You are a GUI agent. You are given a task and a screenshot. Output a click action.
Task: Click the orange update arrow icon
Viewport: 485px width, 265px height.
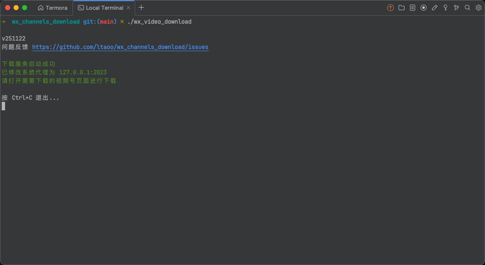coord(391,8)
